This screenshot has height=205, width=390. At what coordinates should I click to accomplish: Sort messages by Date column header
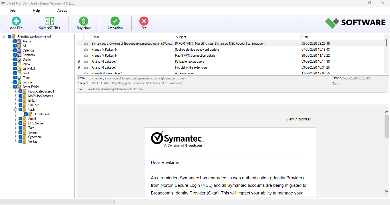(342, 37)
